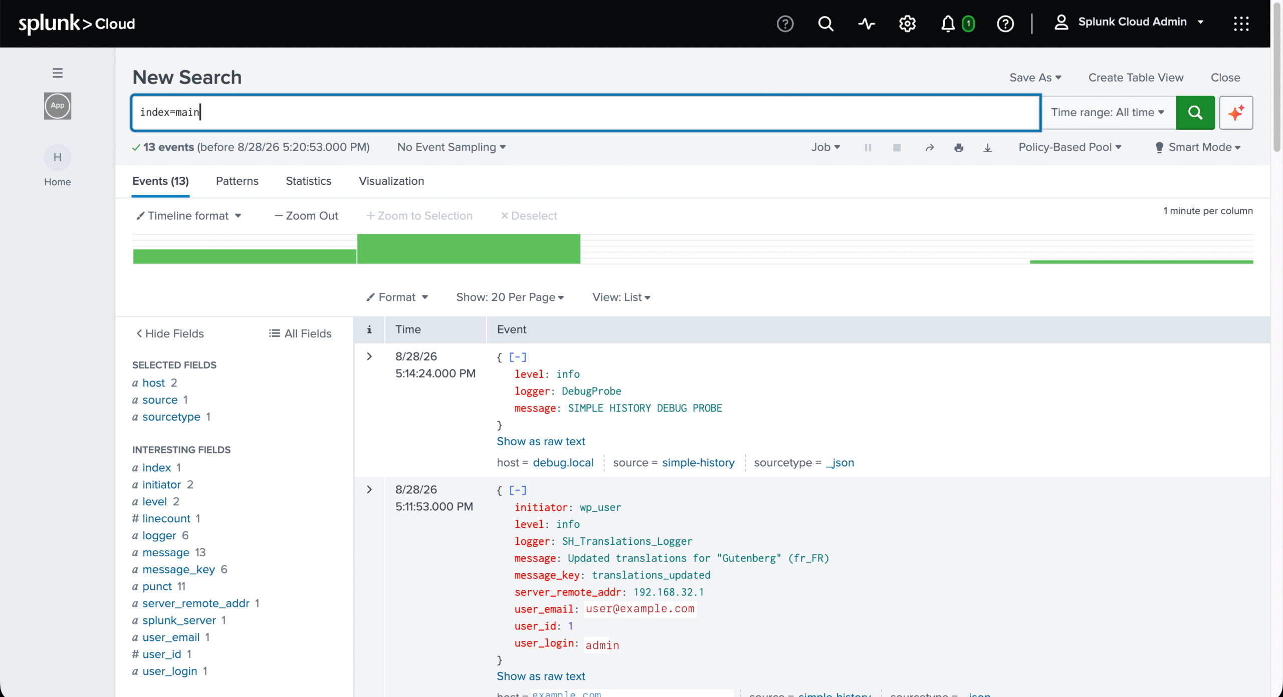Open the hamburger menu in the sidebar
The width and height of the screenshot is (1283, 697).
point(58,73)
